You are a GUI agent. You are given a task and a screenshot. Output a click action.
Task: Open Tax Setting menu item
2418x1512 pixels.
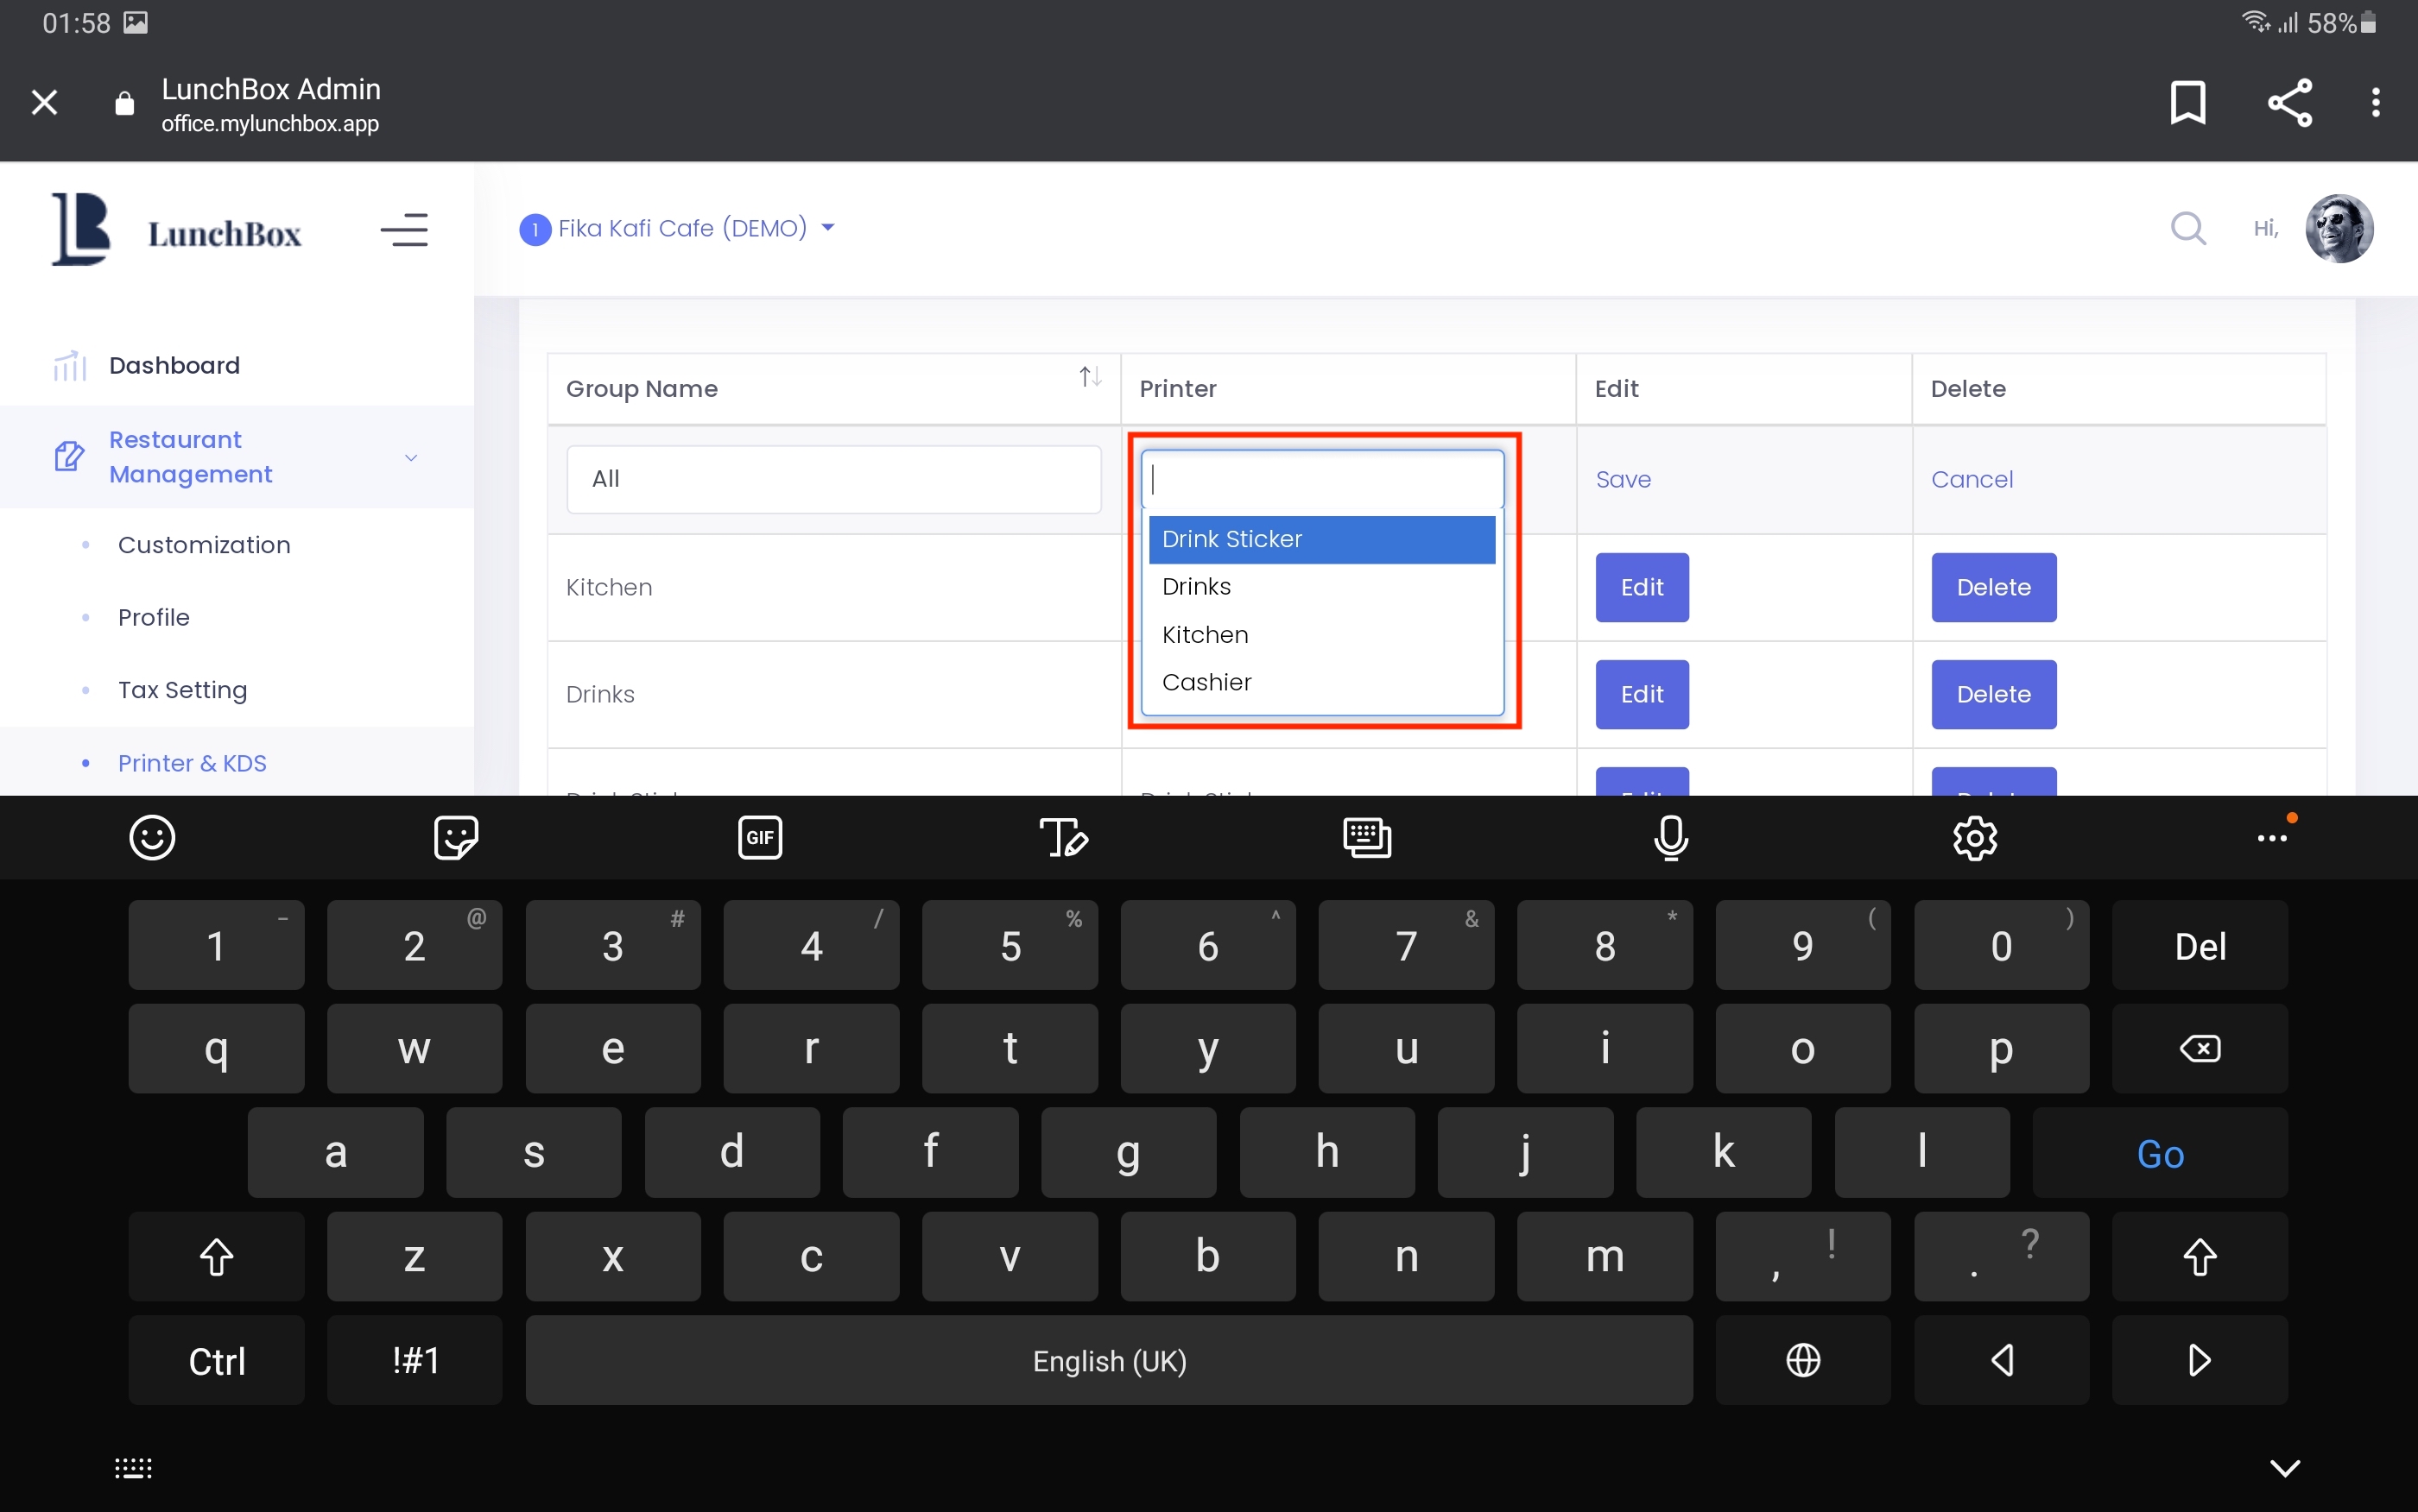182,690
